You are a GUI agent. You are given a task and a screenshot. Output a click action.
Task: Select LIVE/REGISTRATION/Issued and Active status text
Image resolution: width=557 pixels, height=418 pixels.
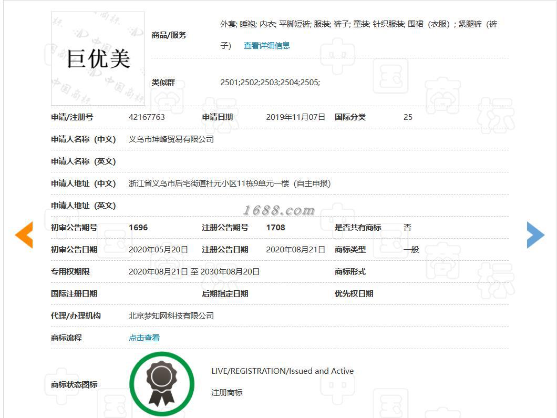coord(282,371)
